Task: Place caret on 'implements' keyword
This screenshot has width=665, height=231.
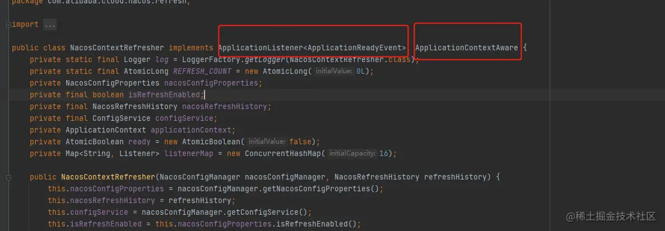Action: (x=191, y=48)
